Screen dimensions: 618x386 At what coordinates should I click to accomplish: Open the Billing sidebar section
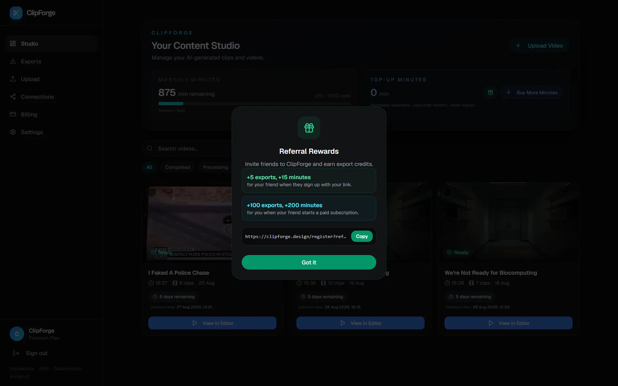pyautogui.click(x=51, y=115)
